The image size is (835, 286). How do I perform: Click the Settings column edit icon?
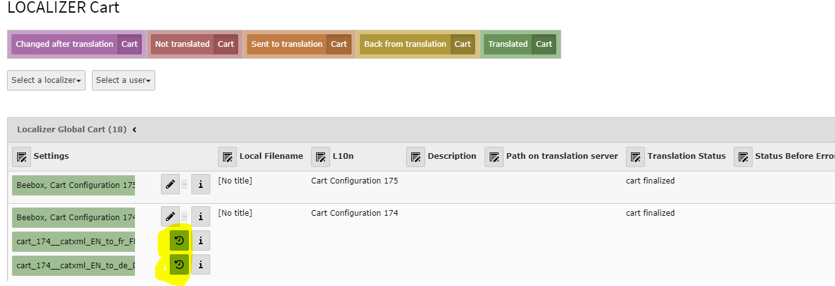[x=22, y=156]
